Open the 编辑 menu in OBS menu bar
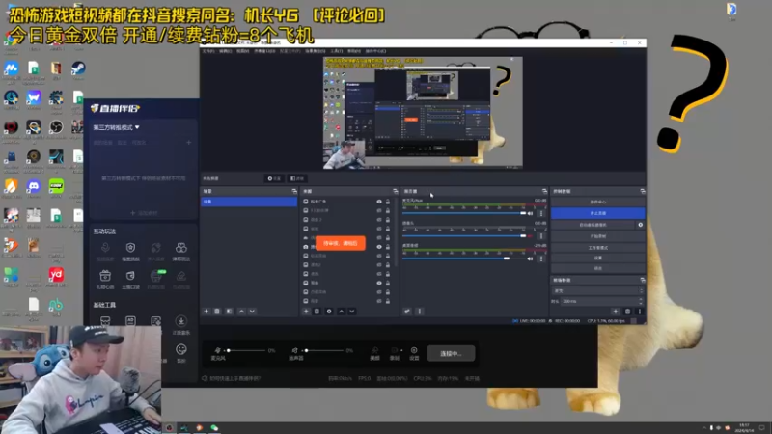The image size is (772, 434). coord(226,51)
